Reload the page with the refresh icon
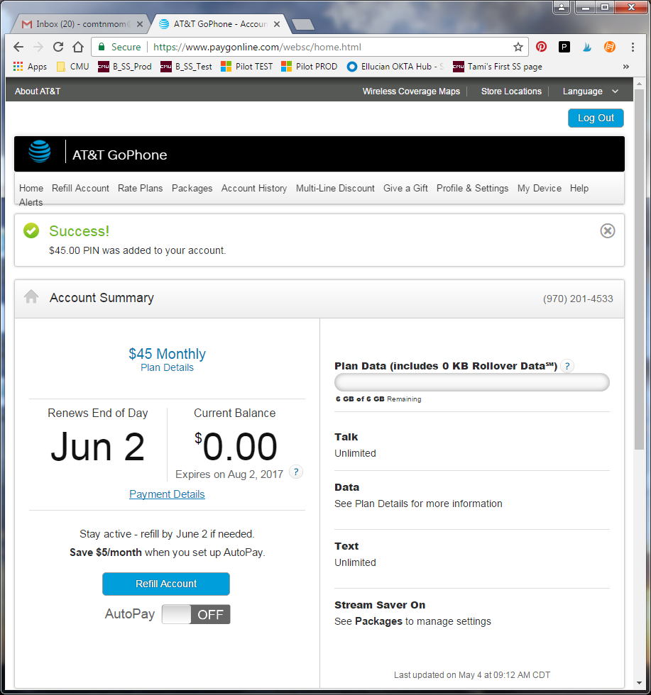 point(58,47)
